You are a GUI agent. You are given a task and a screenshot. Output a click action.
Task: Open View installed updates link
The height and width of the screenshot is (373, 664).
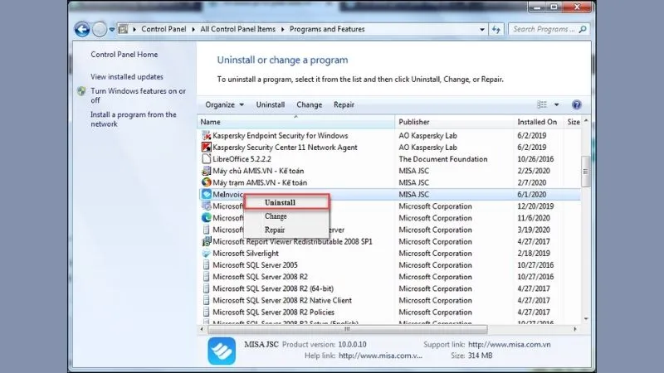(127, 76)
